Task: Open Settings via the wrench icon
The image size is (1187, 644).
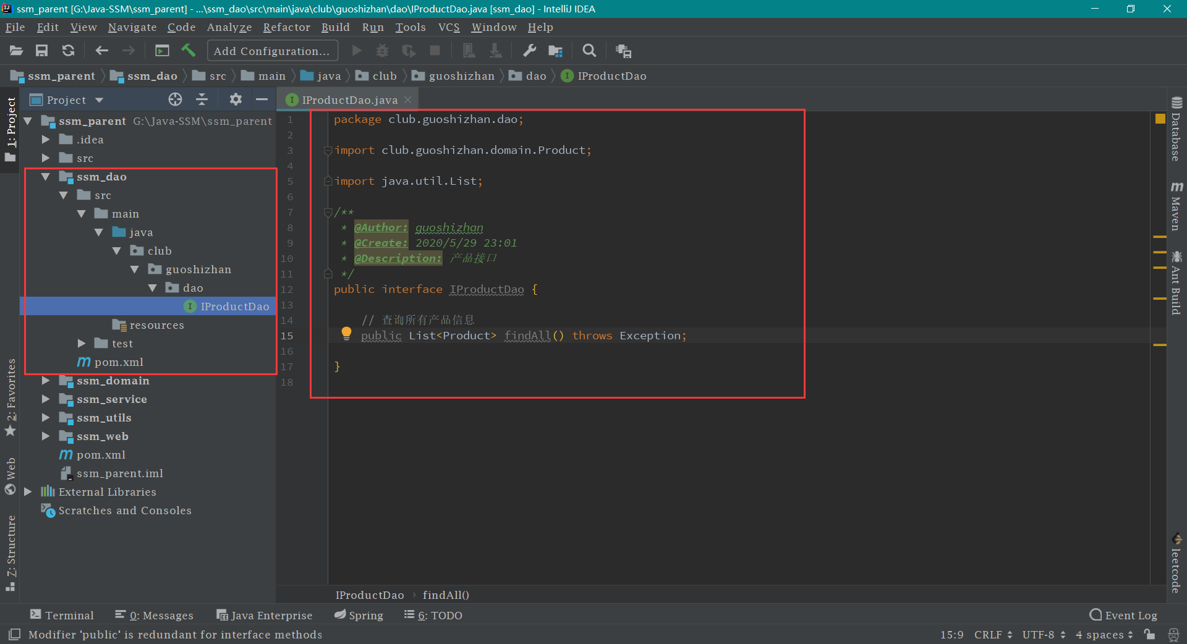Action: [529, 51]
